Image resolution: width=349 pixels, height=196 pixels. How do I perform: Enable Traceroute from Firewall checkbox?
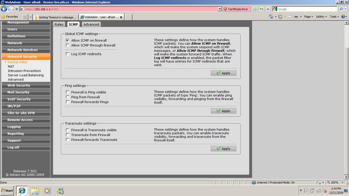[x=67, y=135]
